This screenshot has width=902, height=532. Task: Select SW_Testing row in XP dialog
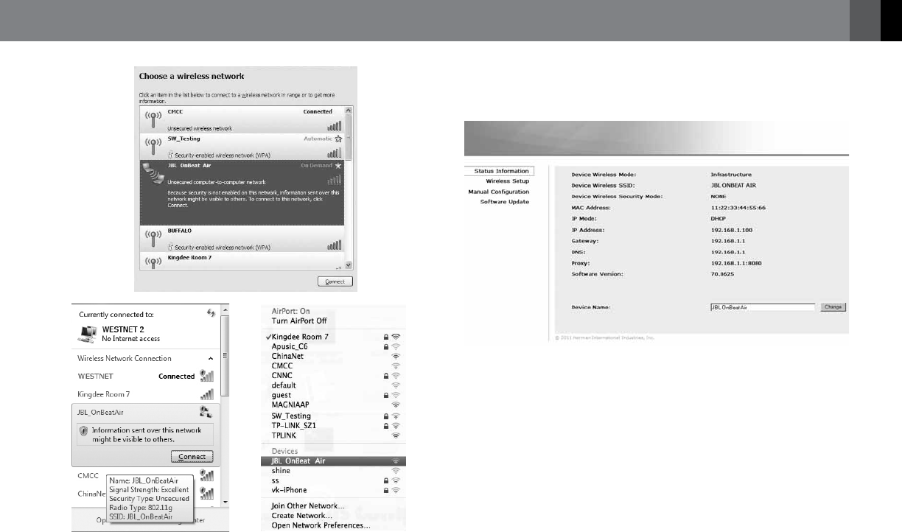[242, 146]
